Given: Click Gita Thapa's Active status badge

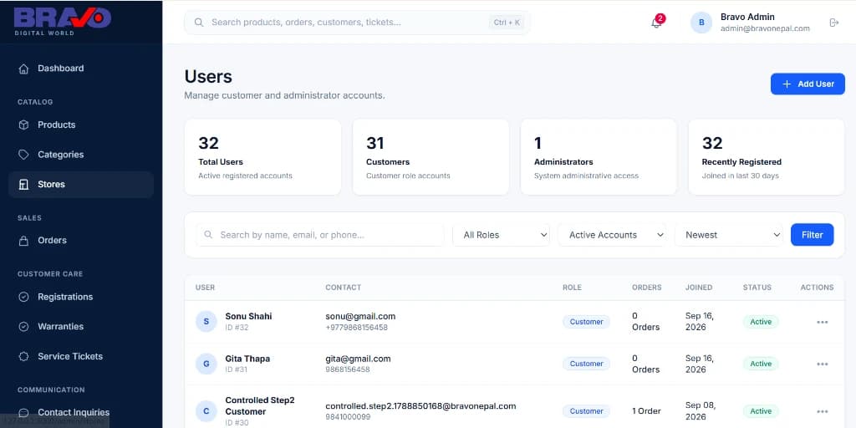Looking at the screenshot, I should (x=761, y=364).
